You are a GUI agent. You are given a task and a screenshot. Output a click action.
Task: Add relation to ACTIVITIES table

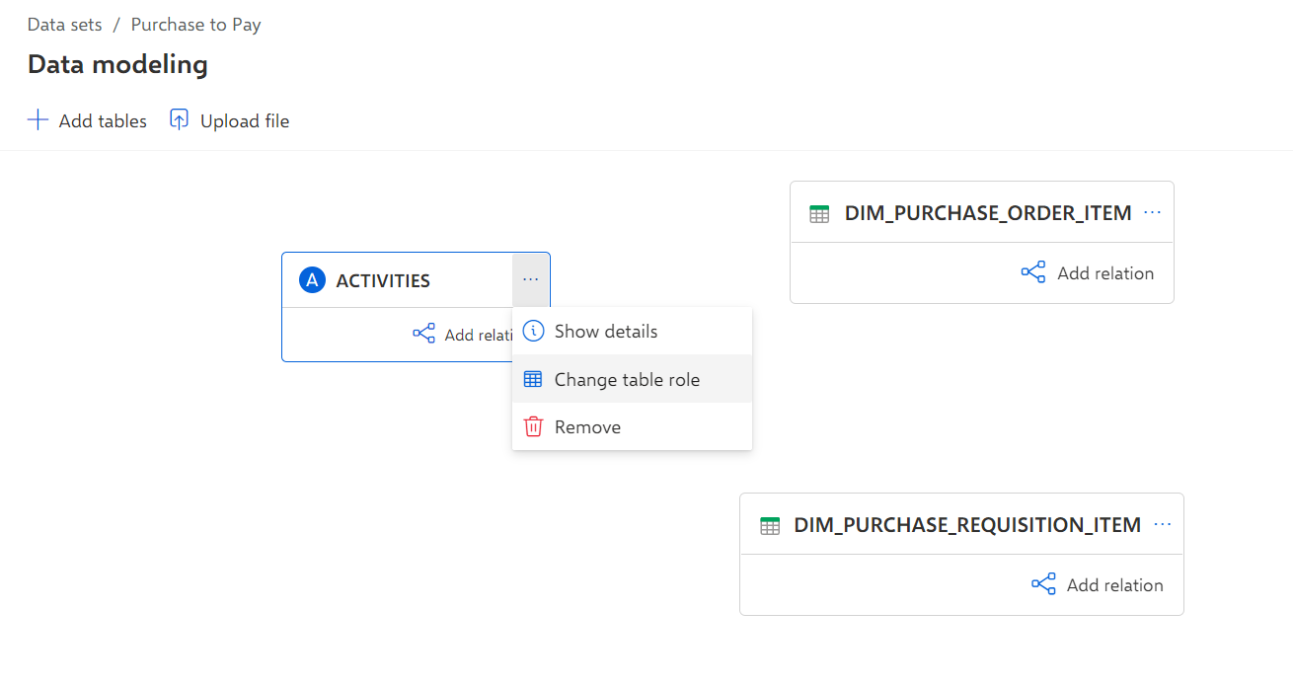point(462,335)
